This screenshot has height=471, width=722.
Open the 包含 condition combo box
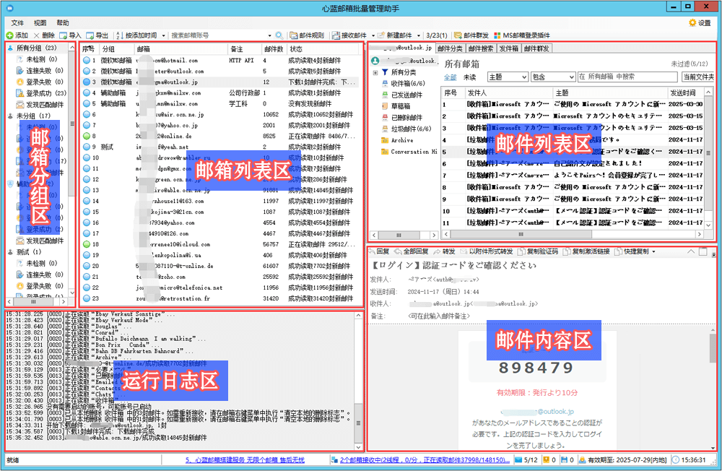click(552, 77)
